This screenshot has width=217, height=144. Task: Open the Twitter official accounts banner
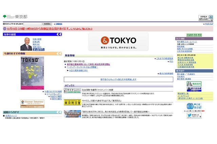click(x=194, y=116)
